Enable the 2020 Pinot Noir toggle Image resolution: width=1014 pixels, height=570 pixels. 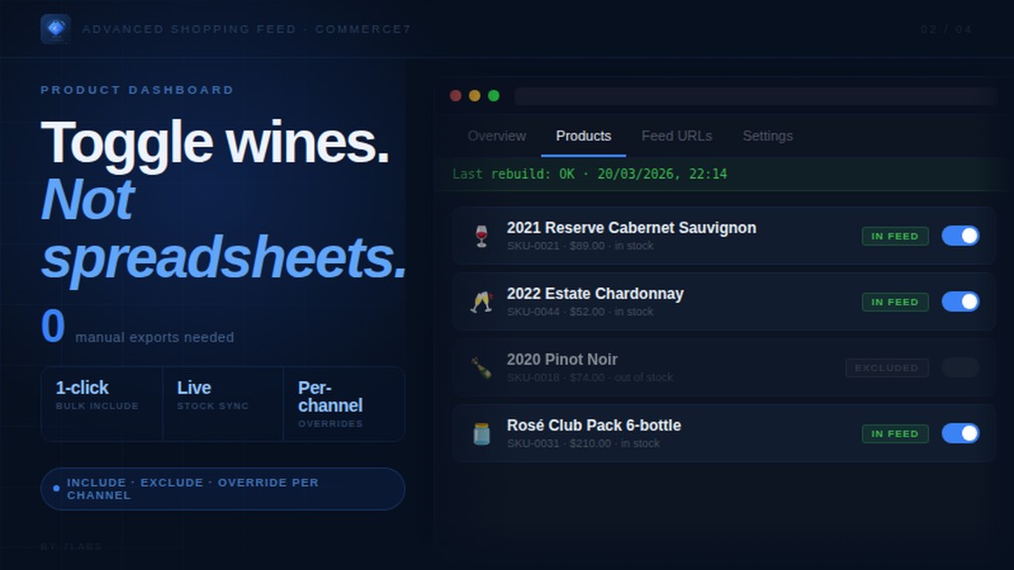tap(960, 368)
